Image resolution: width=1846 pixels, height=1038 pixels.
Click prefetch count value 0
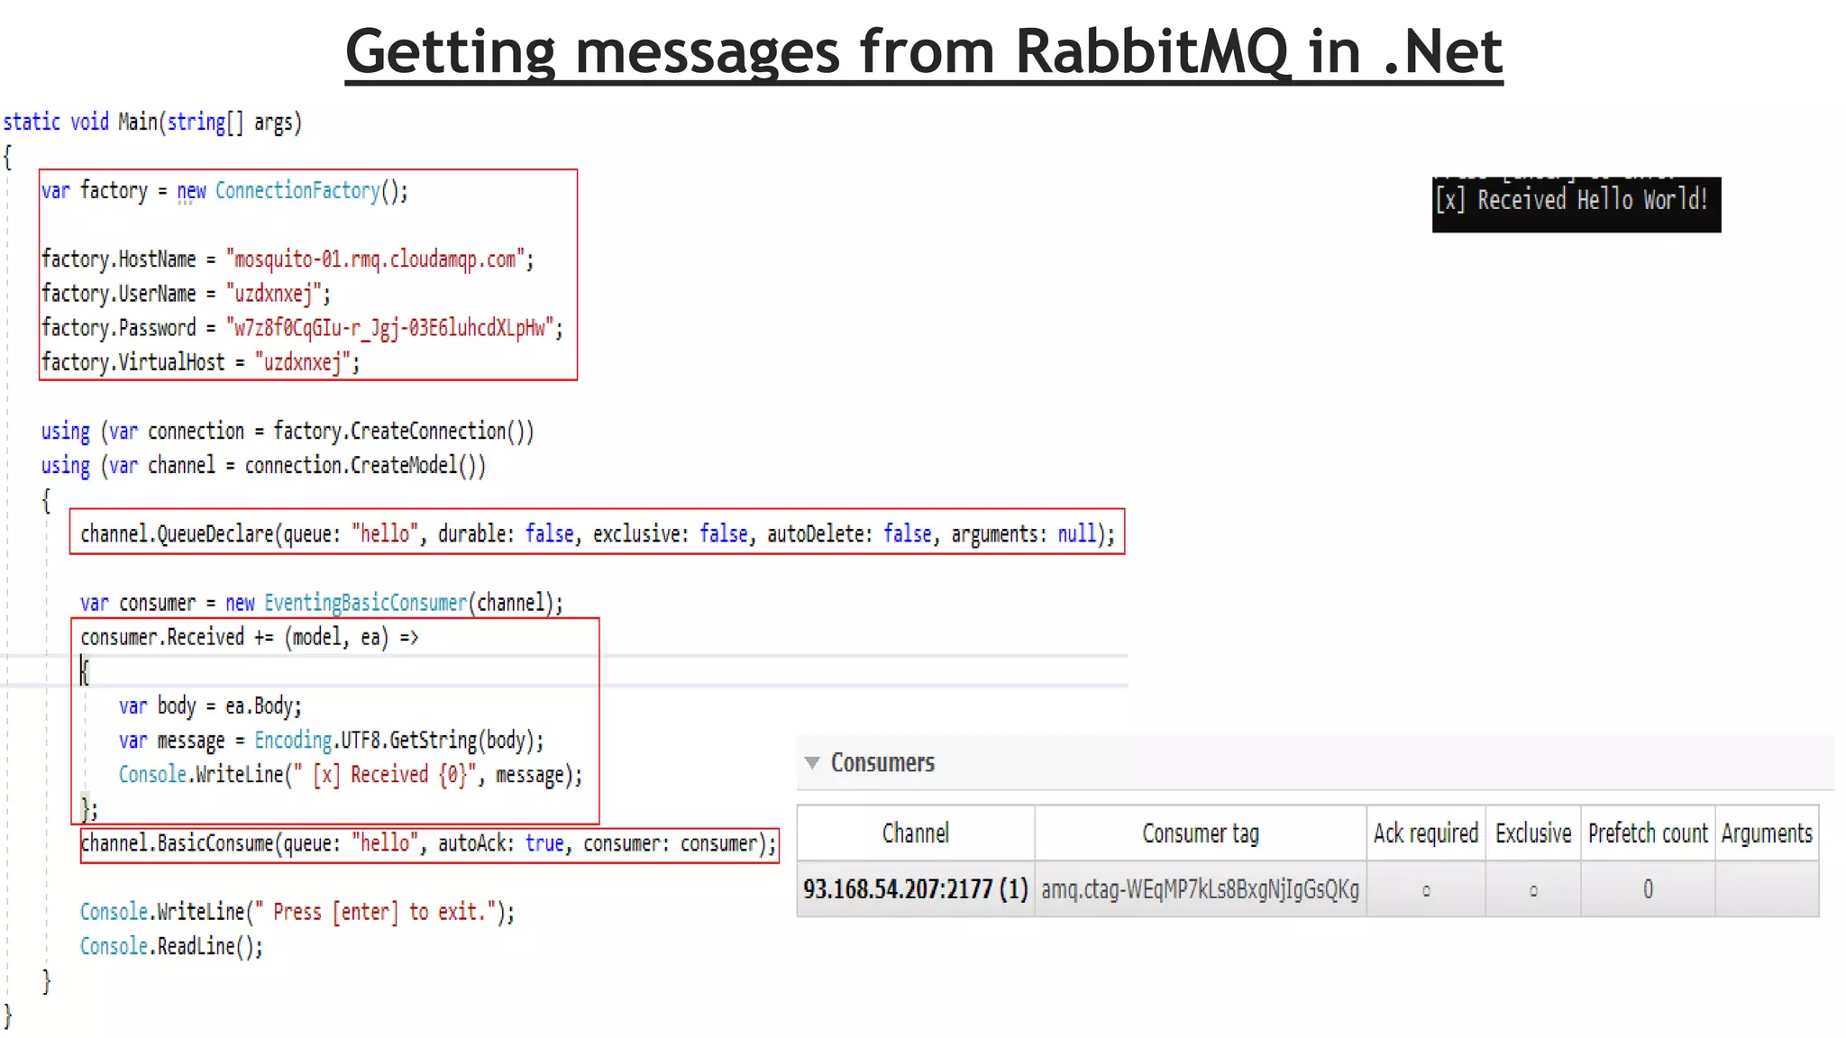coord(1648,889)
